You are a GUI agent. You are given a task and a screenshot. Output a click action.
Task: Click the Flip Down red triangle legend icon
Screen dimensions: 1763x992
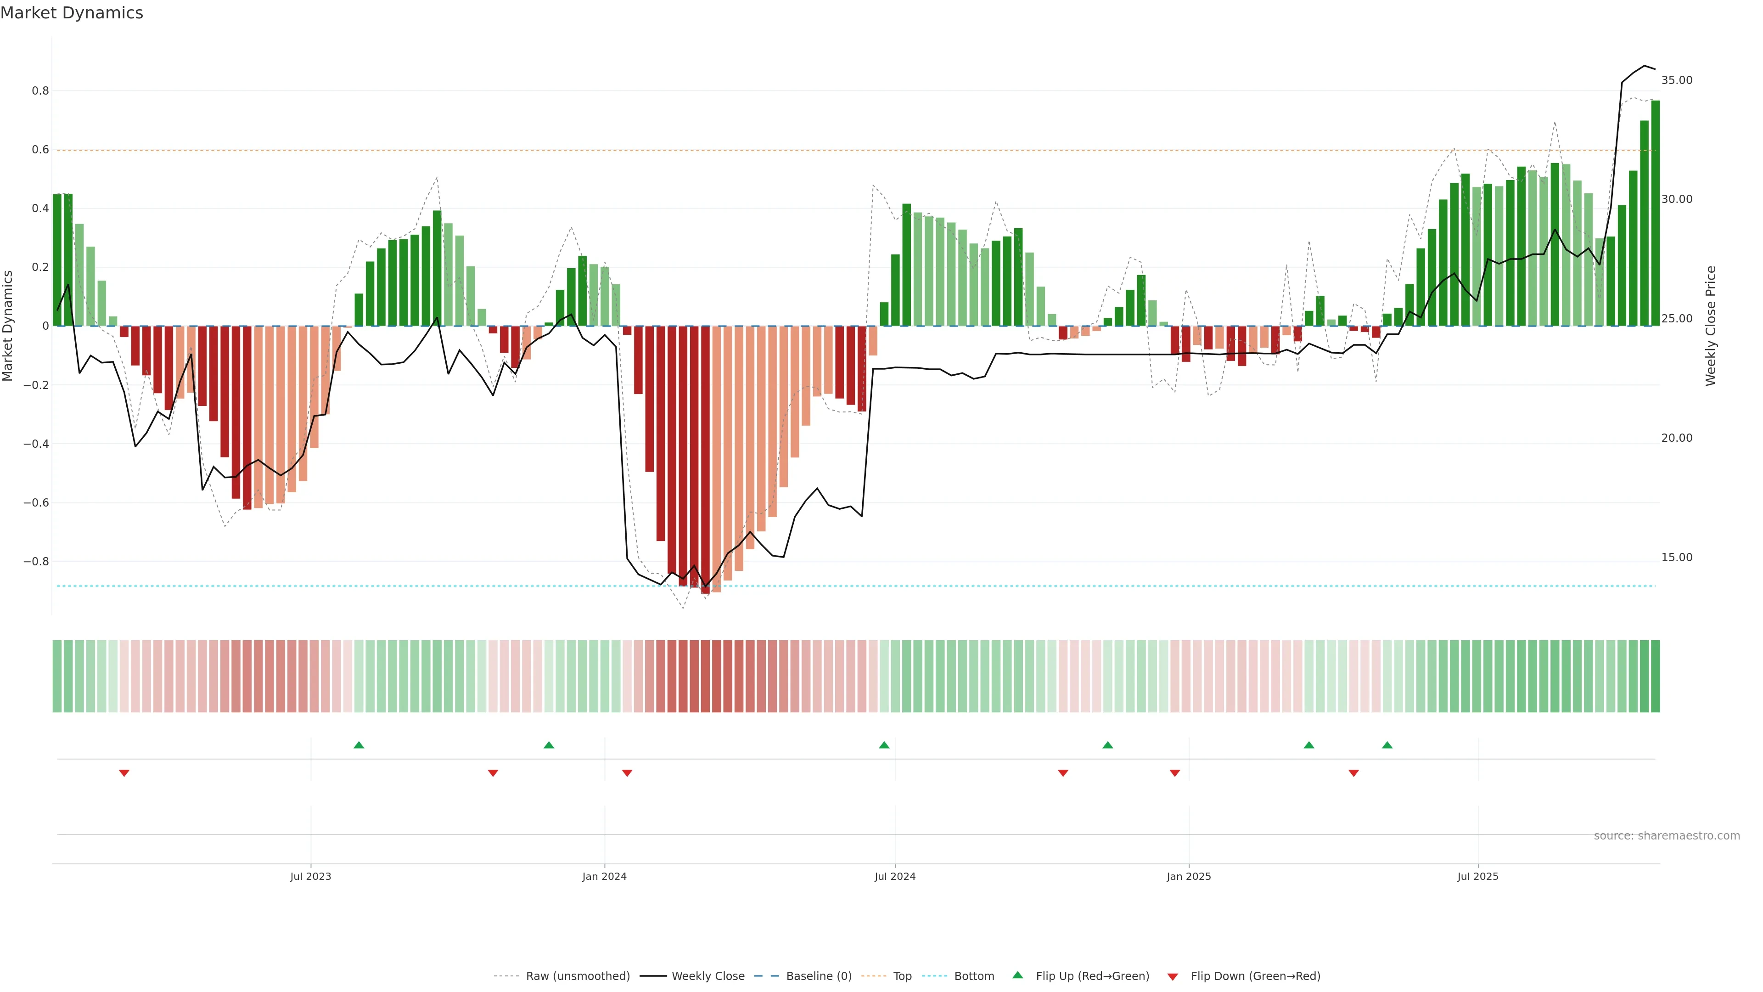1173,976
